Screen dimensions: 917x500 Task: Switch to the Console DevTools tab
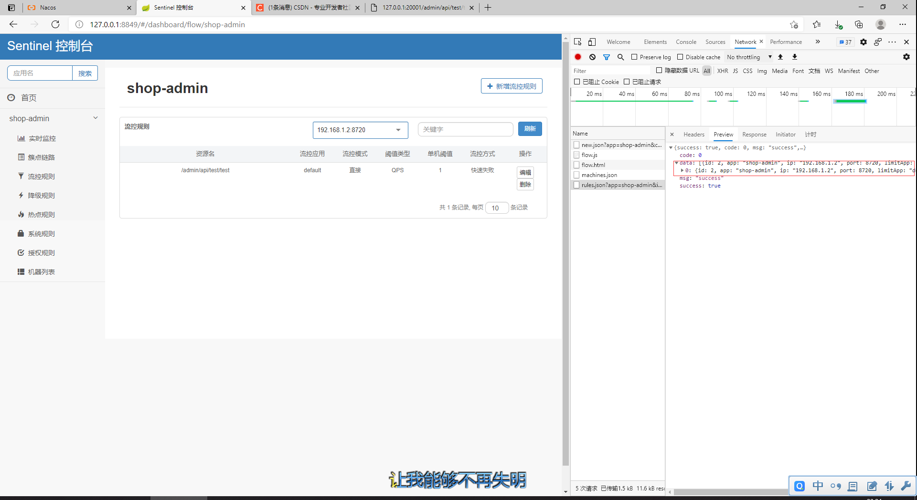point(686,42)
